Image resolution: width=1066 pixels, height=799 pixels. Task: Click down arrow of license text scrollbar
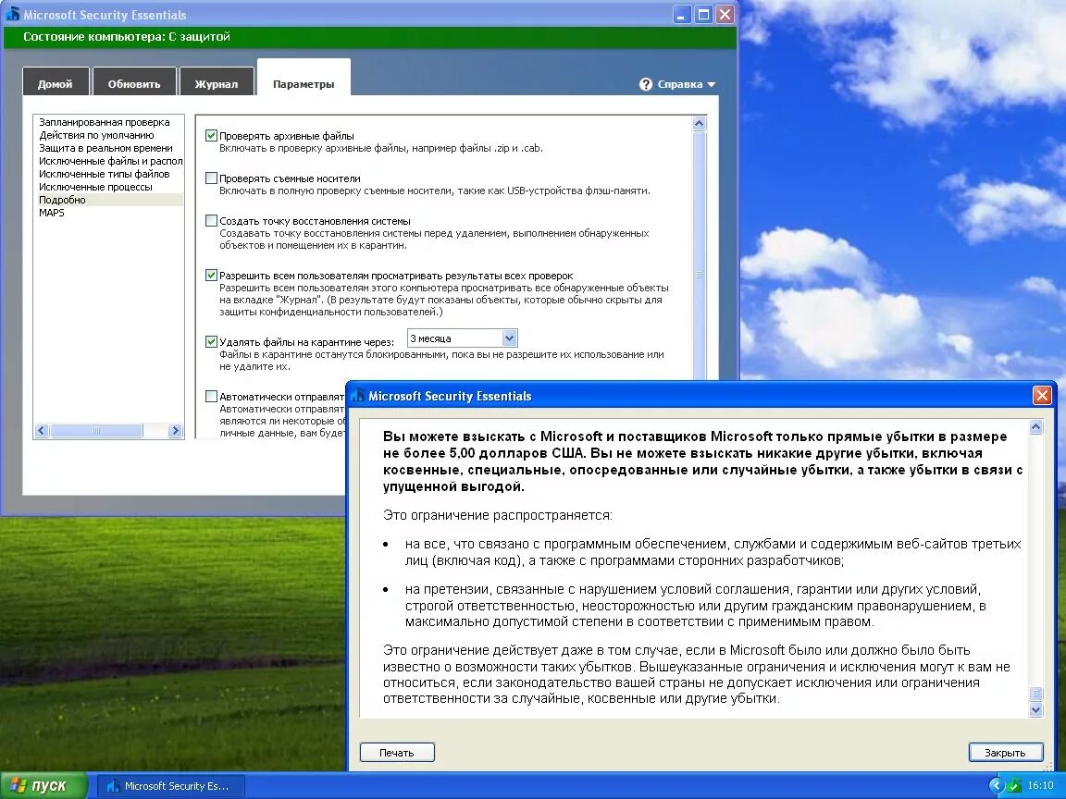point(1036,710)
